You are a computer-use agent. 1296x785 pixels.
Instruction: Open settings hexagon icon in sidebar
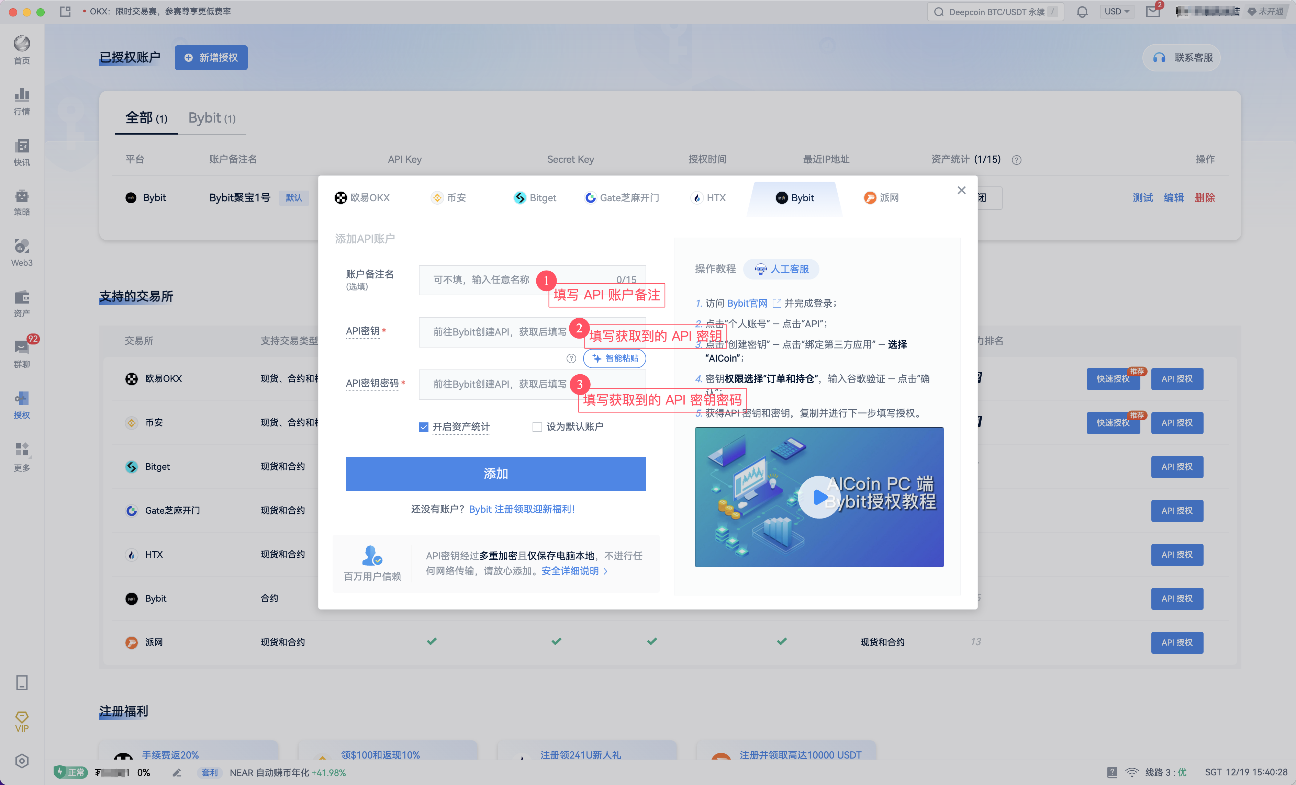22,761
